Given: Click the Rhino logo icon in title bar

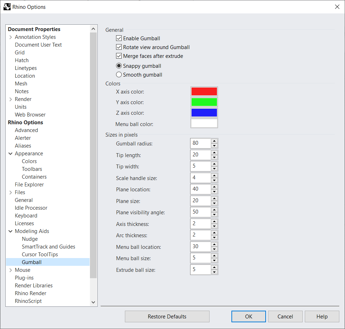Looking at the screenshot, I should click(7, 7).
